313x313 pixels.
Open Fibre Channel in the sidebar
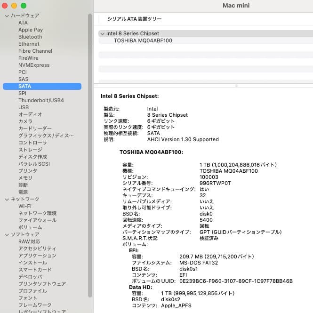(35, 51)
